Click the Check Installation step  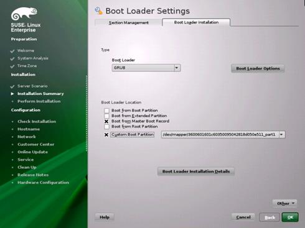[x=37, y=122]
